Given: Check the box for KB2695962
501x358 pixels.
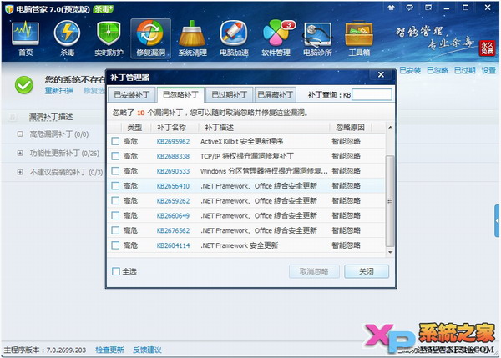Looking at the screenshot, I should [115, 141].
